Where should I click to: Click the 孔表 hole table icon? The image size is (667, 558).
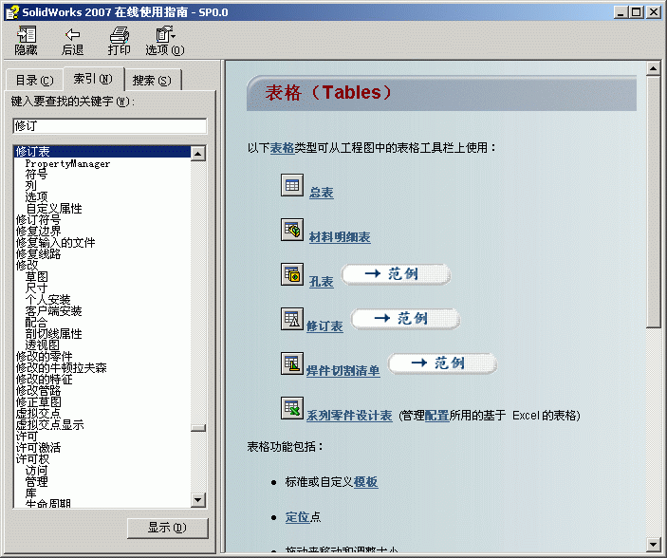pyautogui.click(x=292, y=274)
